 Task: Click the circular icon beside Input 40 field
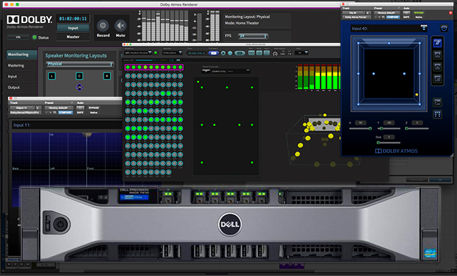pyautogui.click(x=444, y=28)
